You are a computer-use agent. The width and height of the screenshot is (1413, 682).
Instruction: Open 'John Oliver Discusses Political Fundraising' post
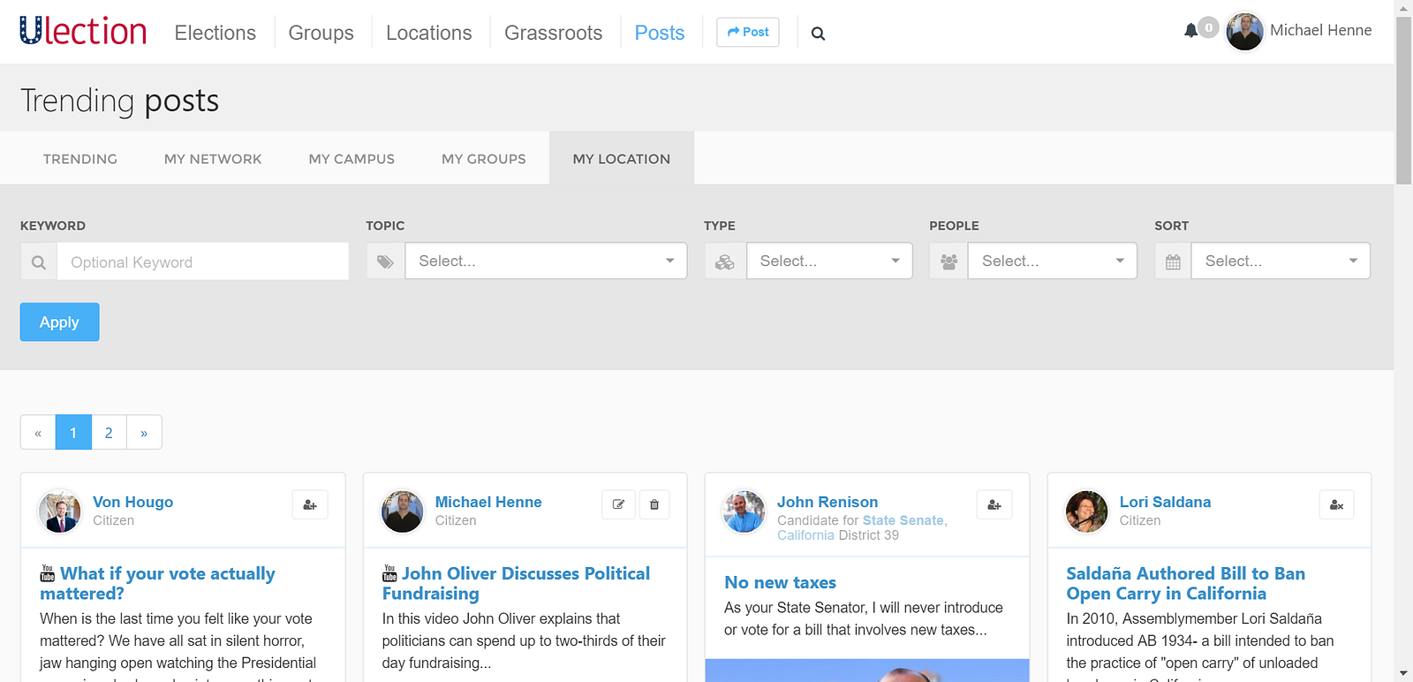(516, 584)
